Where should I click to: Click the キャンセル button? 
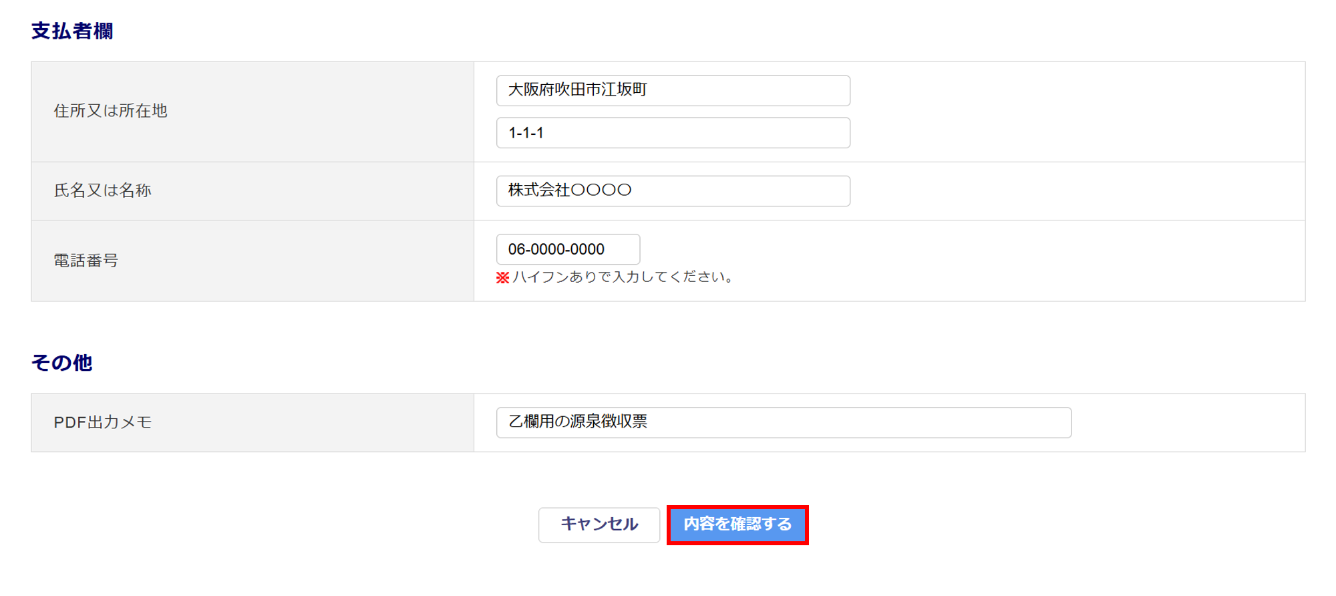click(x=599, y=525)
